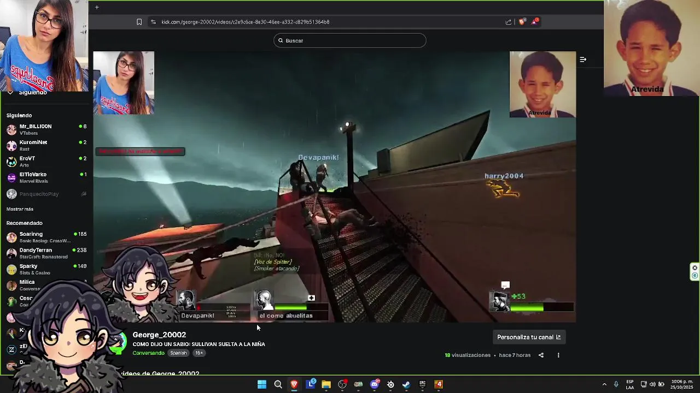The image size is (700, 393).
Task: Click Soarinng avatar icon
Action: pyautogui.click(x=11, y=237)
